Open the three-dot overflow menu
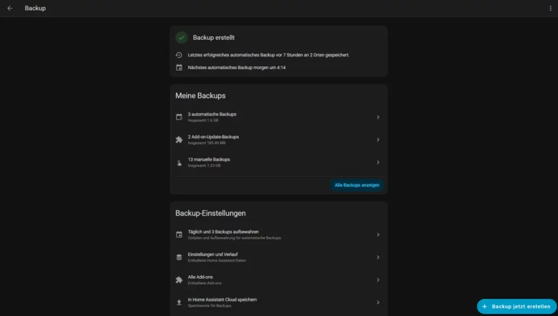This screenshot has width=558, height=316. (x=550, y=8)
